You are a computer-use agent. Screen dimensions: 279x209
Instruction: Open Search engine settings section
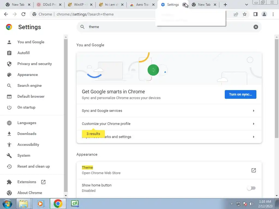coord(29,86)
